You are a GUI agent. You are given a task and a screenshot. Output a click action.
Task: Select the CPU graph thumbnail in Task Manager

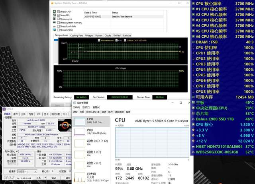(x=80, y=121)
